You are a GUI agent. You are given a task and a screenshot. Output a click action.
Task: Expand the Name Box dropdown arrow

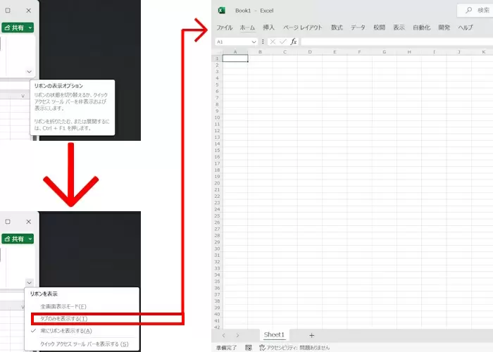click(x=254, y=42)
